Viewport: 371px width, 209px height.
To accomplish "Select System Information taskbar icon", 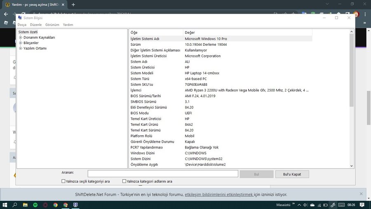I will tap(75, 205).
